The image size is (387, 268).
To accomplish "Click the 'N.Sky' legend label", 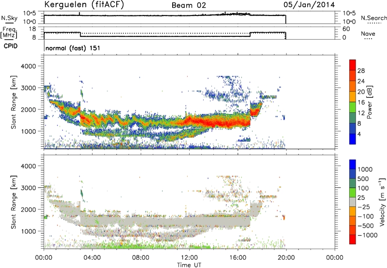I will [9, 18].
